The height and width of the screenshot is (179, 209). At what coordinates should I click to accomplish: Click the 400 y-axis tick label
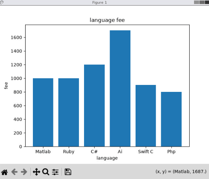pyautogui.click(x=18, y=119)
